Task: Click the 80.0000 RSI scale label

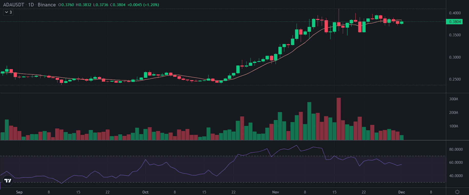Action: (x=456, y=149)
